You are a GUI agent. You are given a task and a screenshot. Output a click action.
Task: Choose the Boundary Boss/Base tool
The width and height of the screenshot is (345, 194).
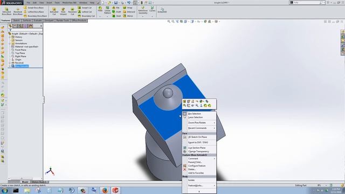click(x=35, y=16)
